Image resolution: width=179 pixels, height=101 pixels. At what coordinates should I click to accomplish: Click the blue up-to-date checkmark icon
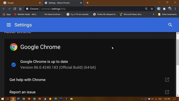click(x=14, y=65)
